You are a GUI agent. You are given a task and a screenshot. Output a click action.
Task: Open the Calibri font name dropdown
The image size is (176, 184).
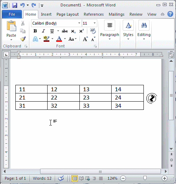click(x=79, y=23)
